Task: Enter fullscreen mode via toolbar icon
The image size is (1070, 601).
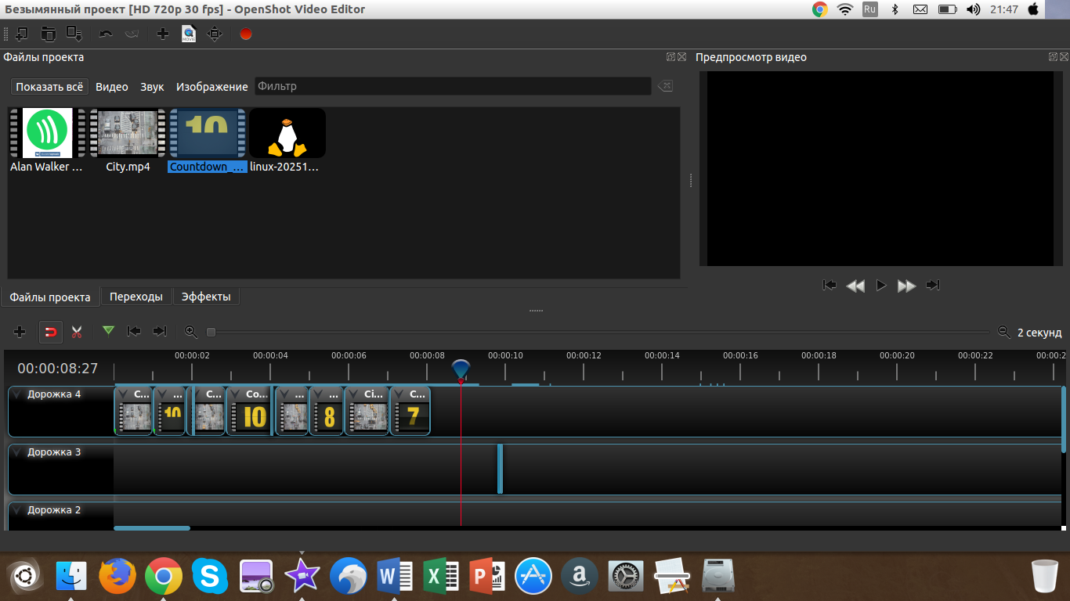Action: [215, 34]
